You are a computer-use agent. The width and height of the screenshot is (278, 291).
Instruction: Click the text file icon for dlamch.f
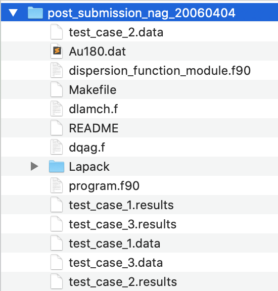click(57, 109)
